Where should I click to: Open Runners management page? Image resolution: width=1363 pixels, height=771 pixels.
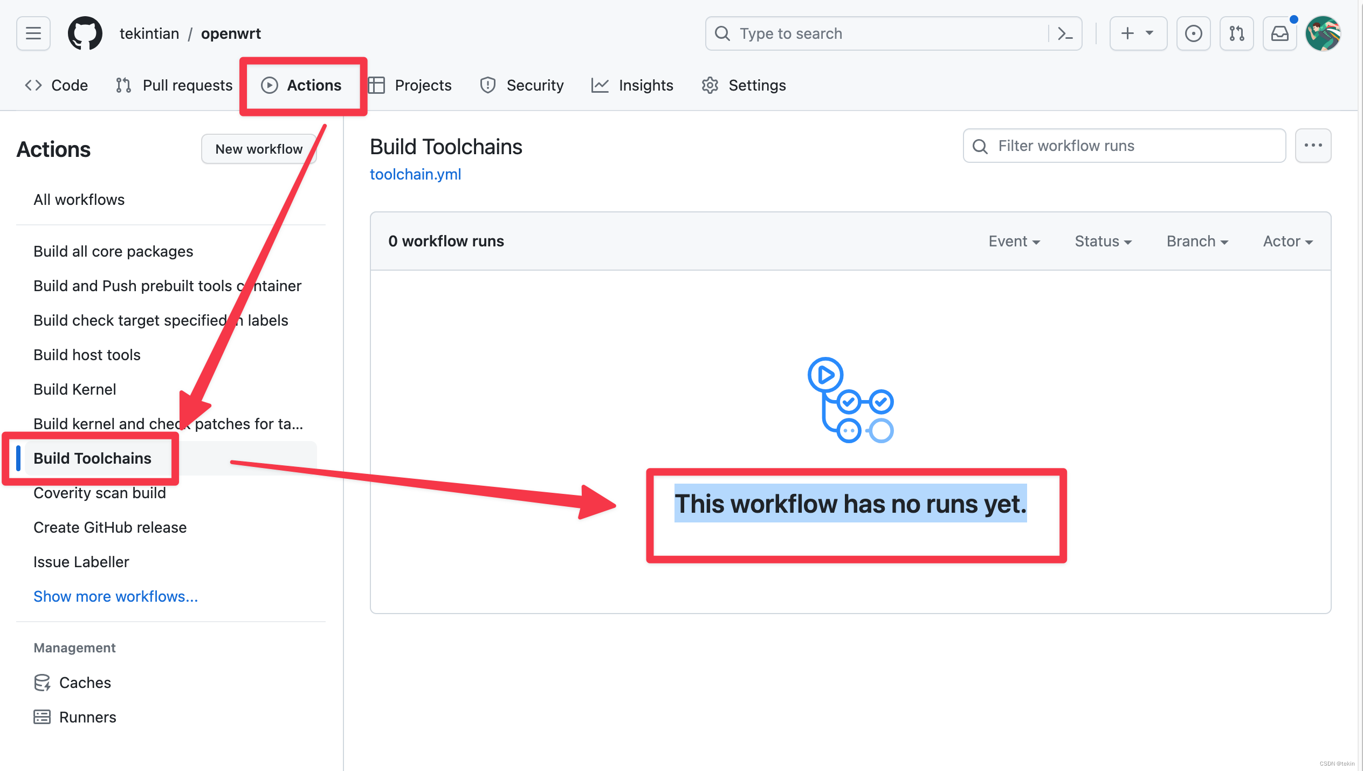pyautogui.click(x=171, y=717)
